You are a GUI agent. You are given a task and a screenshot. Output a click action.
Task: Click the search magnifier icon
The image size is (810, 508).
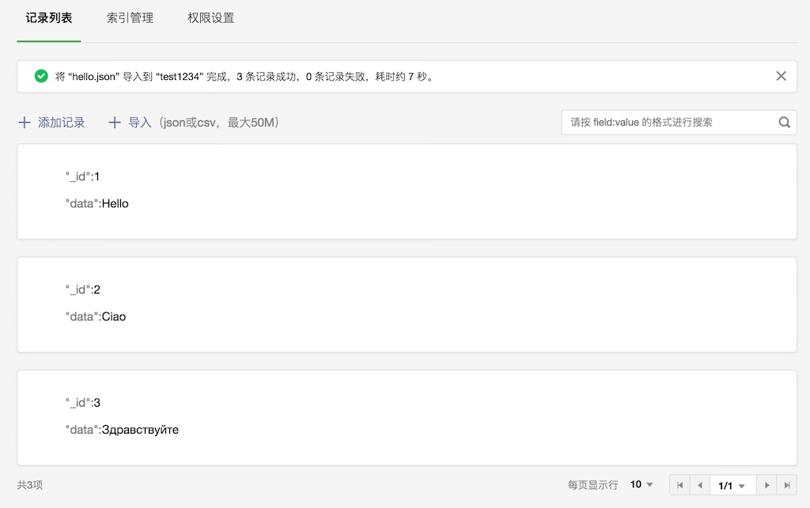784,123
